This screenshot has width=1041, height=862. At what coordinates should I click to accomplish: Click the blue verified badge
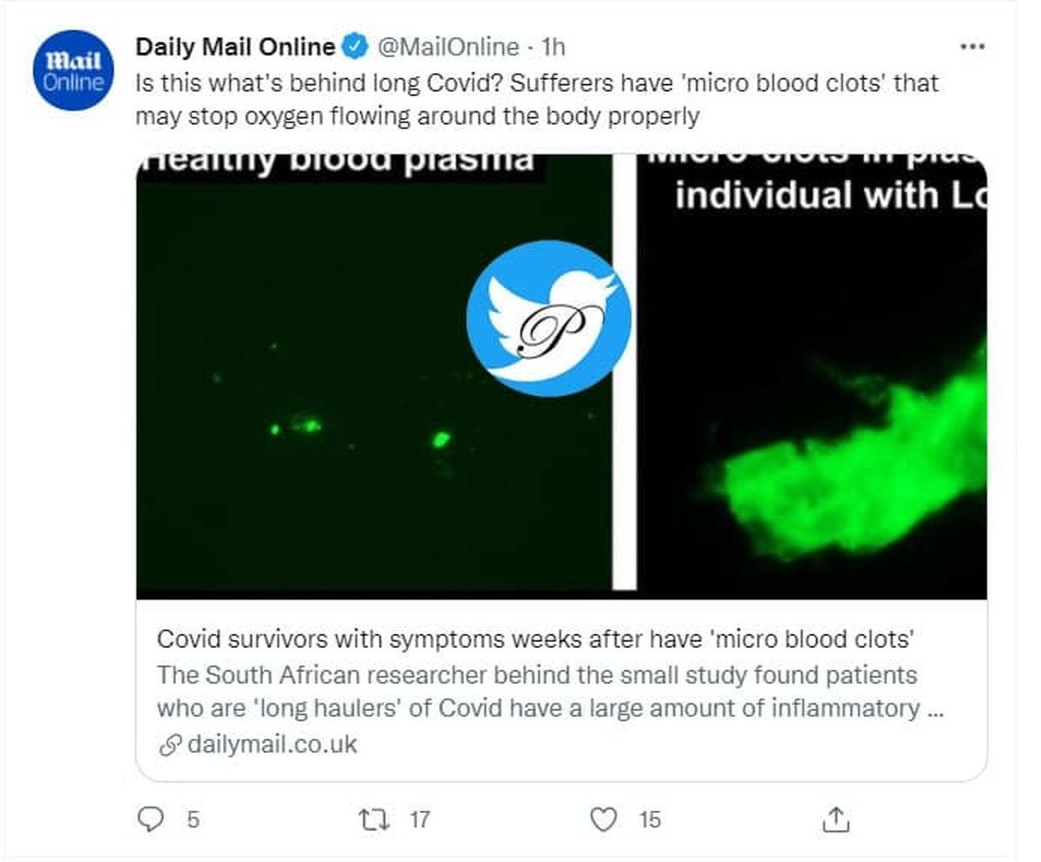(x=355, y=46)
